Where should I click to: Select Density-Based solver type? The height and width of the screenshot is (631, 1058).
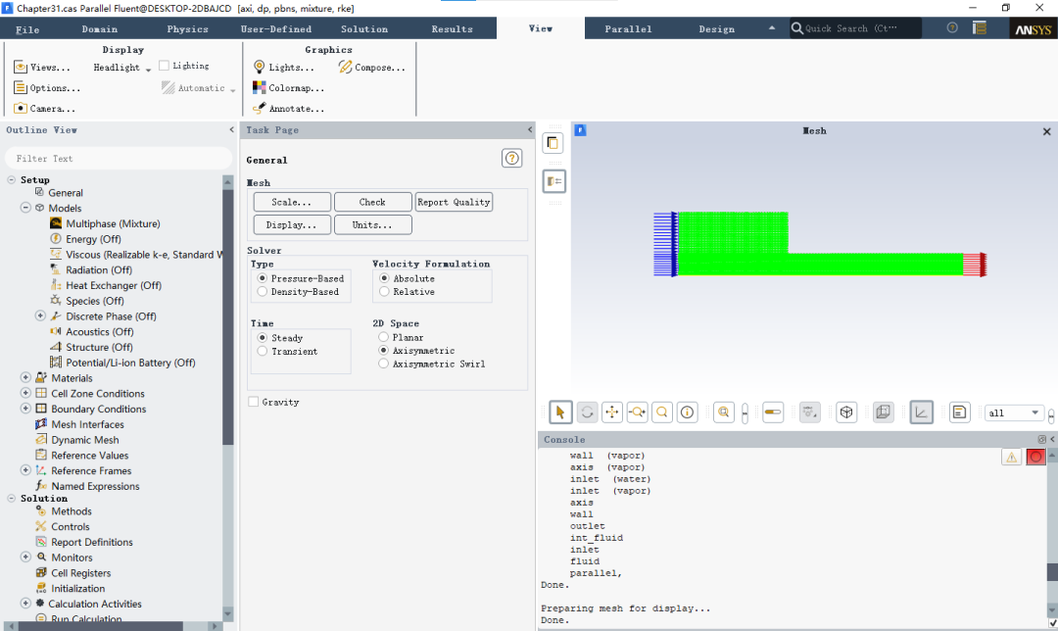pyautogui.click(x=263, y=292)
